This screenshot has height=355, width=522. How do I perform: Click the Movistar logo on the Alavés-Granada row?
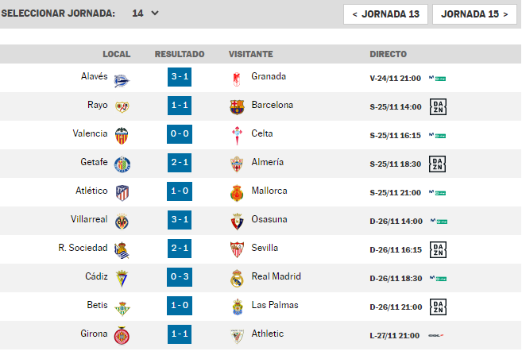point(438,78)
